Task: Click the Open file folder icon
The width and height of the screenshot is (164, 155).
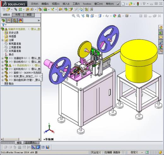Action: (131, 4)
